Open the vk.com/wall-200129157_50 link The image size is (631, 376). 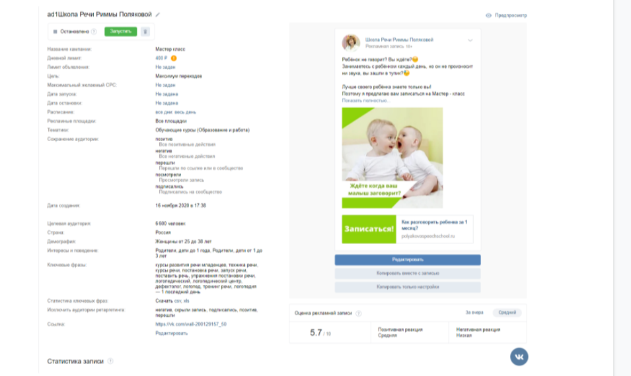tap(191, 324)
